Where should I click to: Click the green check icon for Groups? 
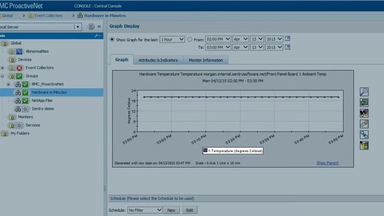[19, 76]
